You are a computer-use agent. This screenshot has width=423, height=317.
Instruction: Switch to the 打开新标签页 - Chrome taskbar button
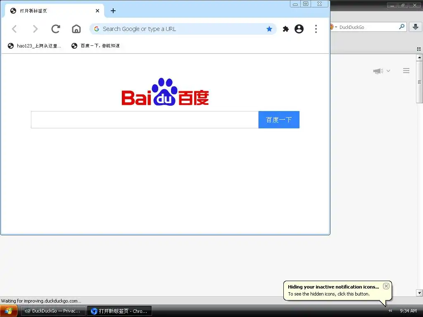coord(119,311)
